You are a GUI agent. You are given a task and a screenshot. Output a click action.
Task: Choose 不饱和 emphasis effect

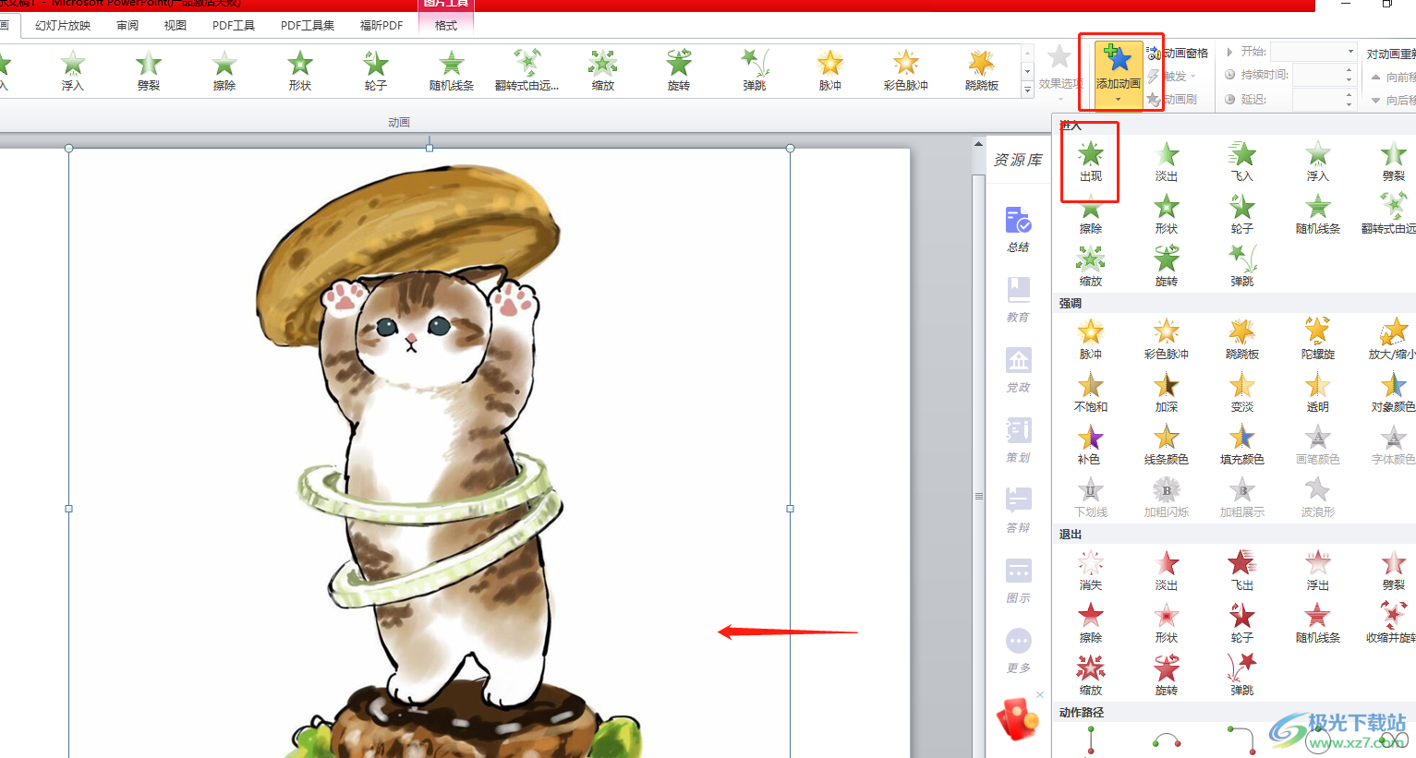point(1091,391)
